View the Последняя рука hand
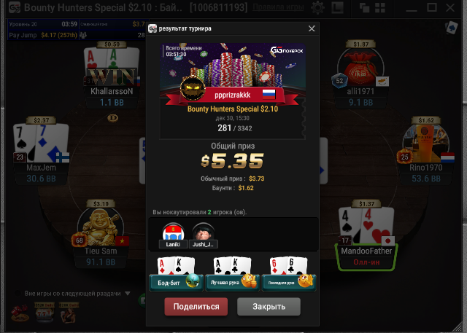The image size is (467, 333). 289,275
